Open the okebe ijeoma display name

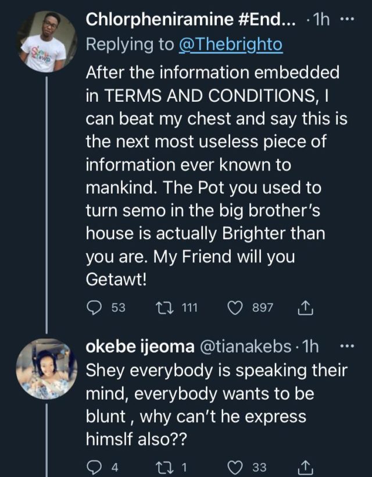click(140, 347)
